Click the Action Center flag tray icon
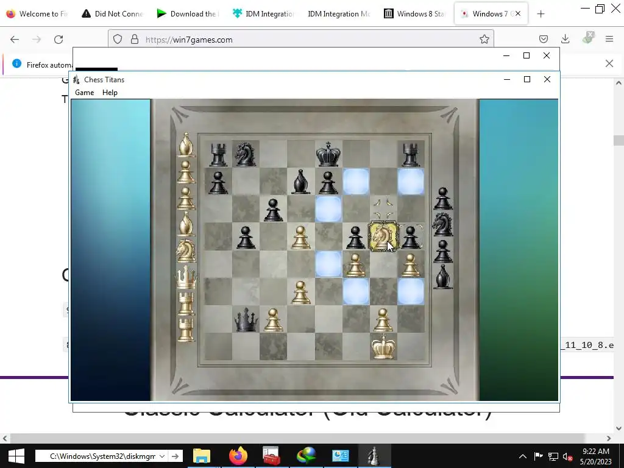The height and width of the screenshot is (468, 624). [538, 456]
